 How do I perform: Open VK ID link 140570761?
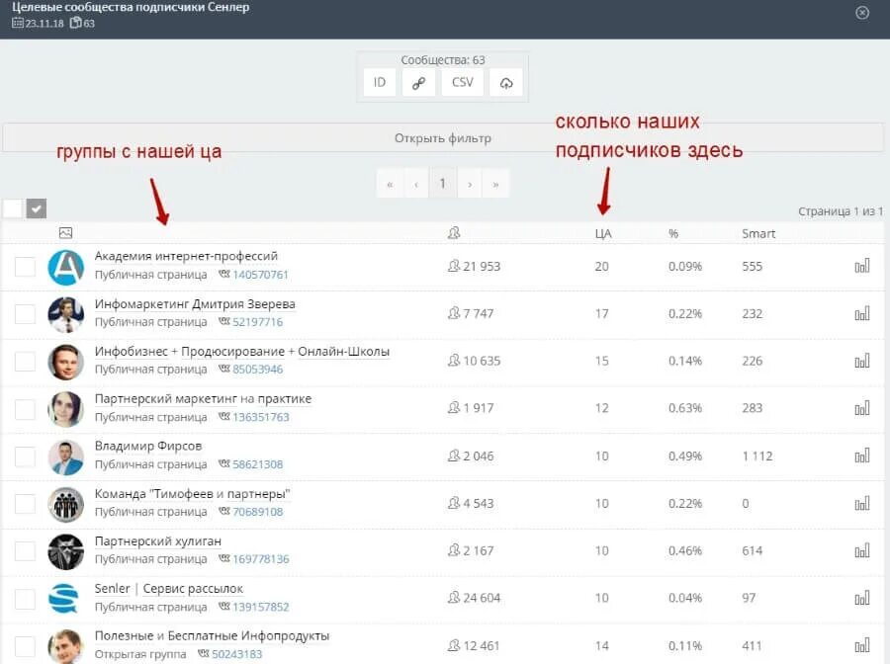260,275
